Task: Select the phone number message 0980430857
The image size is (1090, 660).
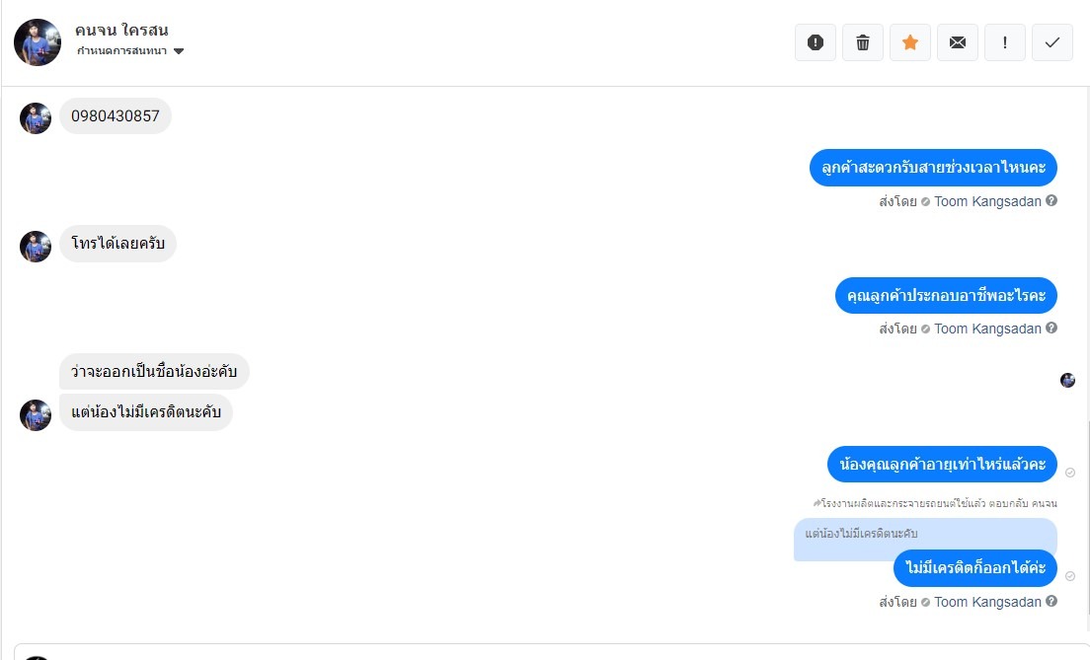Action: click(116, 116)
